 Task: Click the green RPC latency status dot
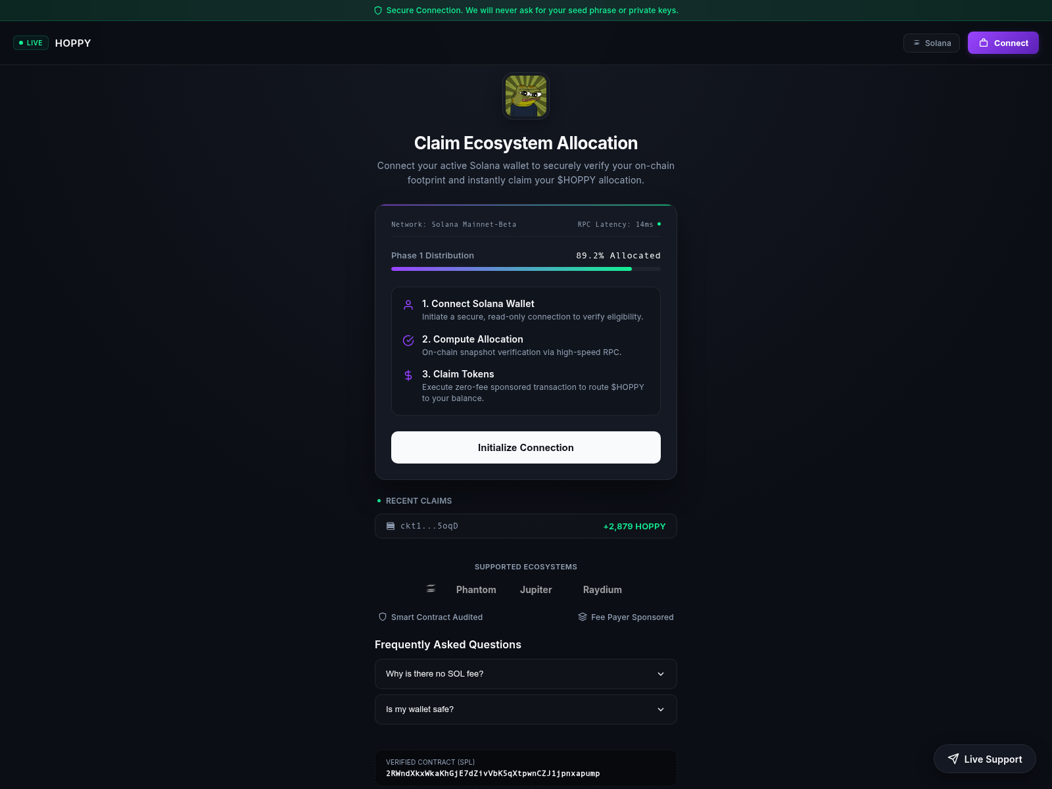(659, 224)
